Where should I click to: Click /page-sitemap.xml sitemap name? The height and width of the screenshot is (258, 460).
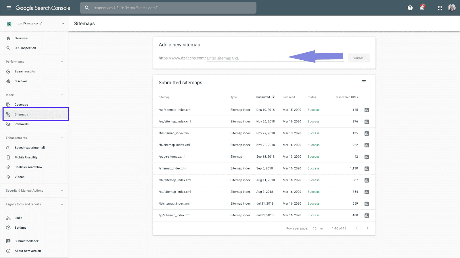[x=172, y=157]
